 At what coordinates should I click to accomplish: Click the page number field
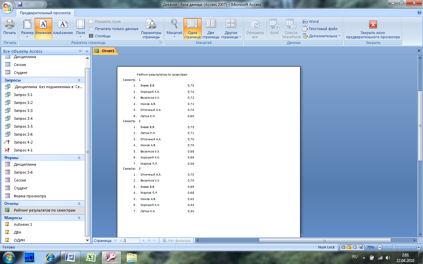click(x=132, y=241)
